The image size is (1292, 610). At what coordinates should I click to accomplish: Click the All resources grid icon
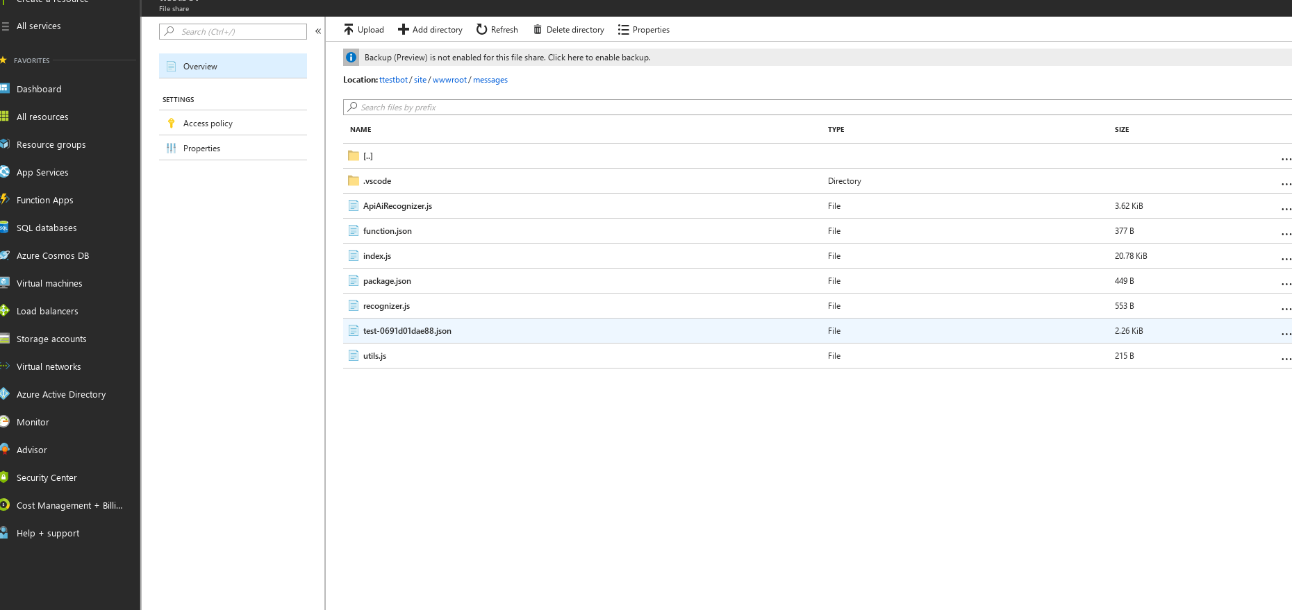(x=4, y=116)
